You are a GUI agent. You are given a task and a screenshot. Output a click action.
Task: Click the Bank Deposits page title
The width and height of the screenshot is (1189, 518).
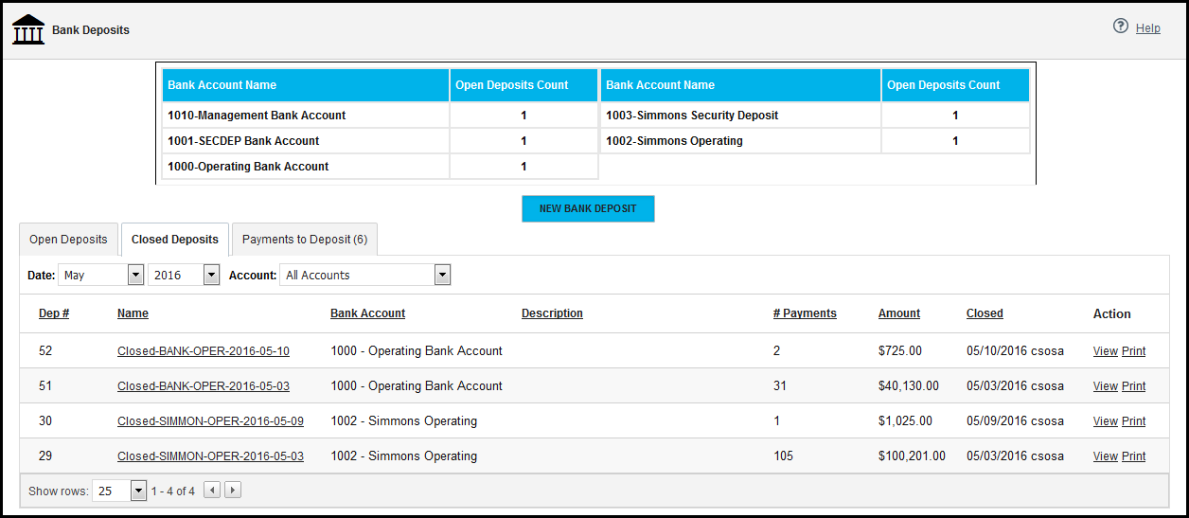point(91,30)
